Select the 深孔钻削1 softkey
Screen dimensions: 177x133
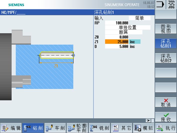coord(166,43)
